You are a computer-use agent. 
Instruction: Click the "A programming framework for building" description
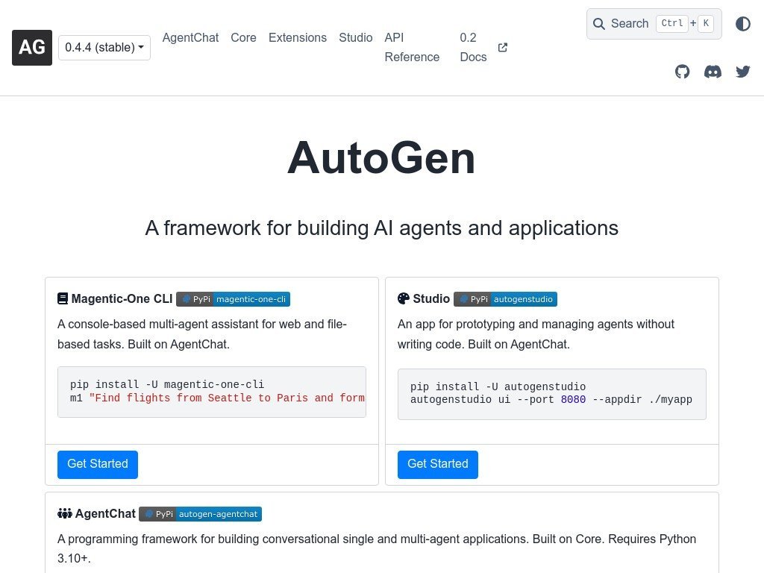[x=377, y=548]
